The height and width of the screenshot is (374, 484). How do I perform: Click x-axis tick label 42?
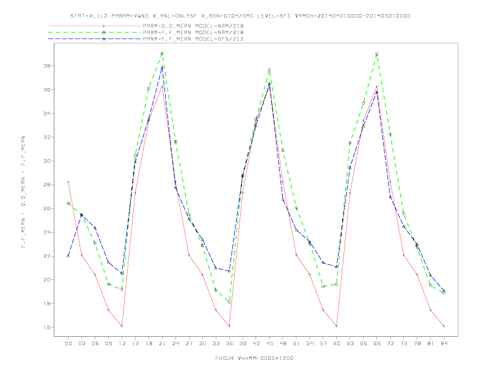(x=256, y=343)
